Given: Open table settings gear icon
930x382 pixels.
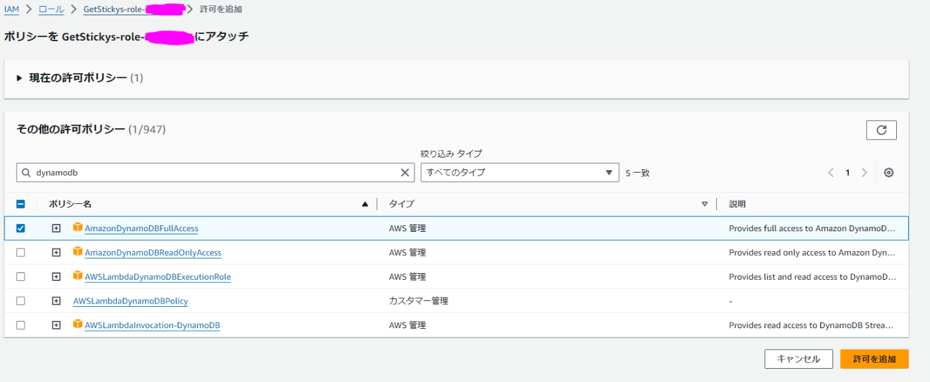Looking at the screenshot, I should 889,173.
